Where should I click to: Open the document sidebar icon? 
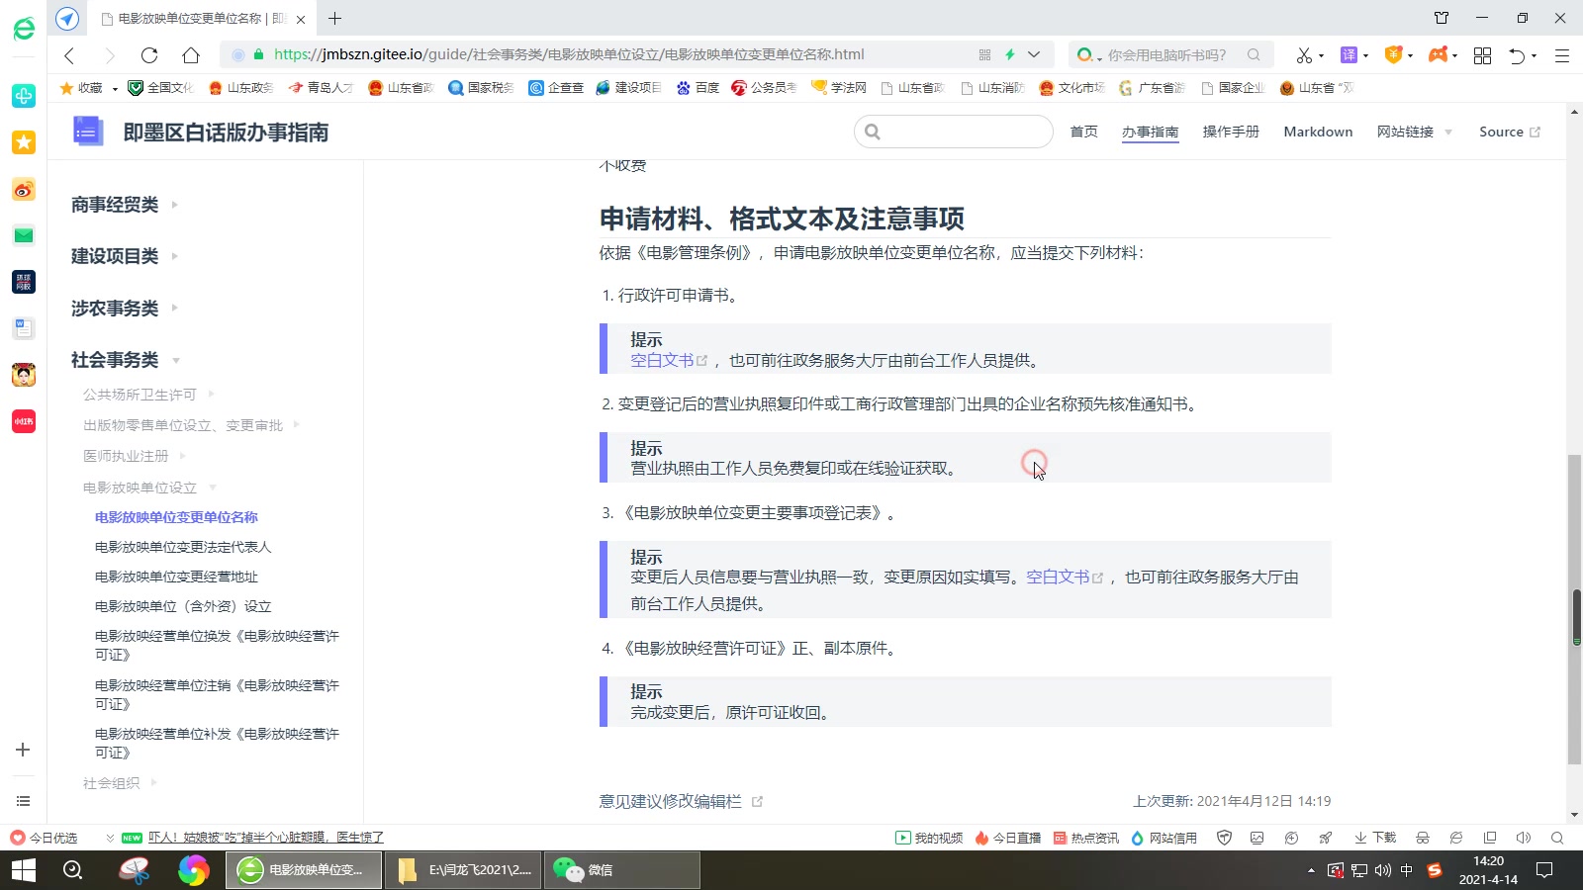[x=24, y=328]
